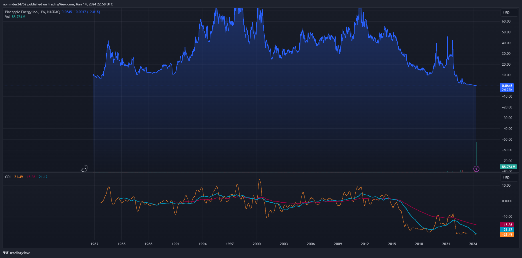Click the Vol 88.764M indicator label
Viewport: 522px width, 258px height.
15,17
